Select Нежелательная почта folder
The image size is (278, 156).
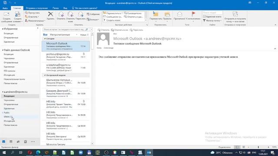click(14, 79)
